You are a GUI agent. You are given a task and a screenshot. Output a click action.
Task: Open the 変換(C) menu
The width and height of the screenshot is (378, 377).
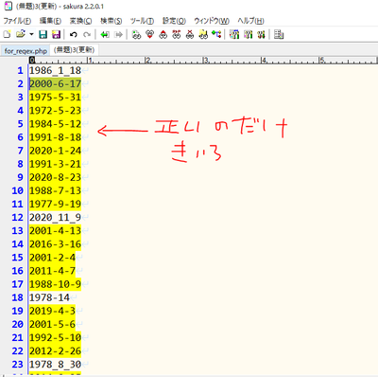click(80, 21)
